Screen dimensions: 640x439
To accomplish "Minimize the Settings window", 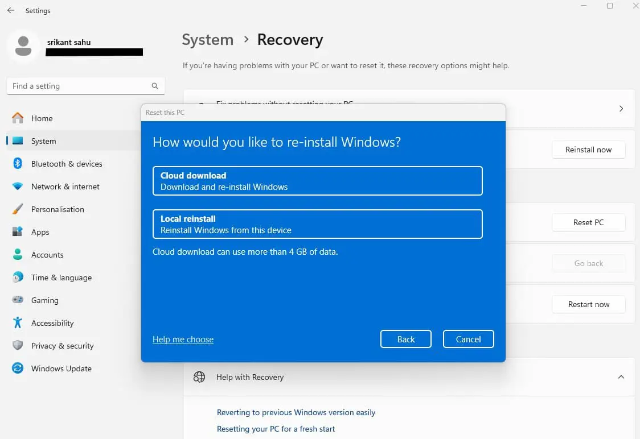I will [x=584, y=6].
